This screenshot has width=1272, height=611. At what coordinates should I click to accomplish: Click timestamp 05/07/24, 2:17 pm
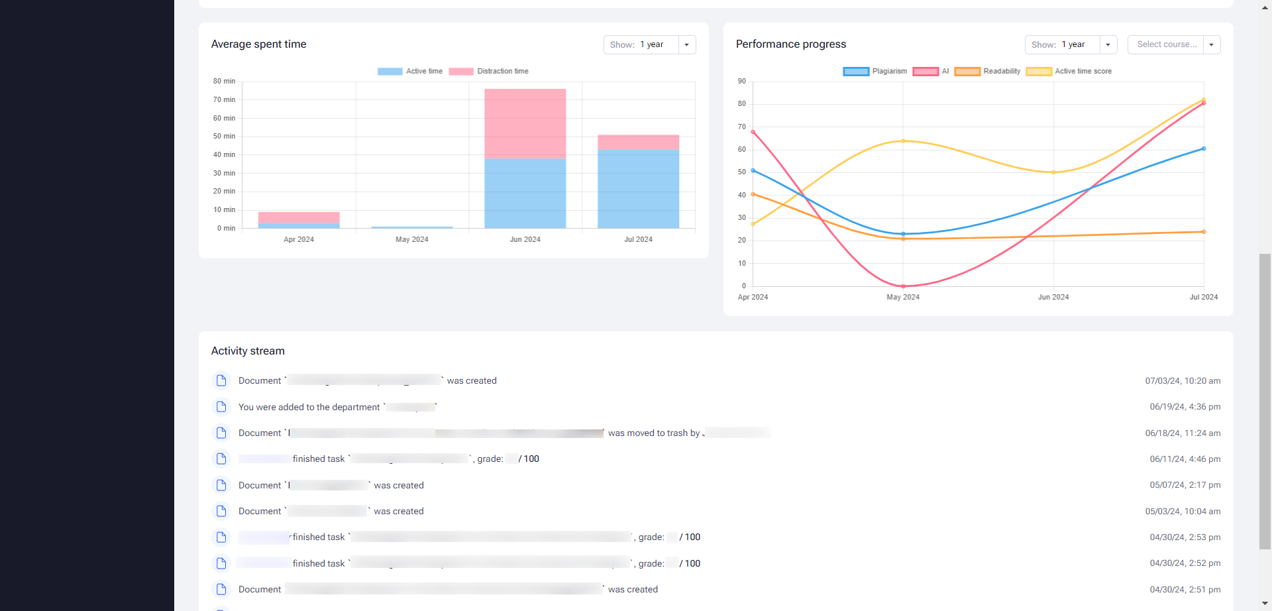pos(1185,485)
